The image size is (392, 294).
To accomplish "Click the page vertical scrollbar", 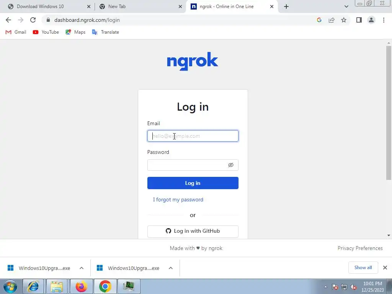I will click(389, 113).
